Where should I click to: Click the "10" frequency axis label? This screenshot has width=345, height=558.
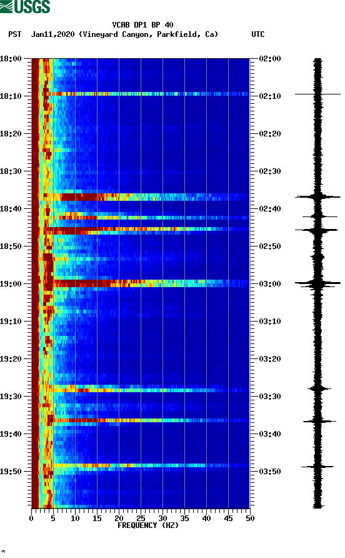75,519
